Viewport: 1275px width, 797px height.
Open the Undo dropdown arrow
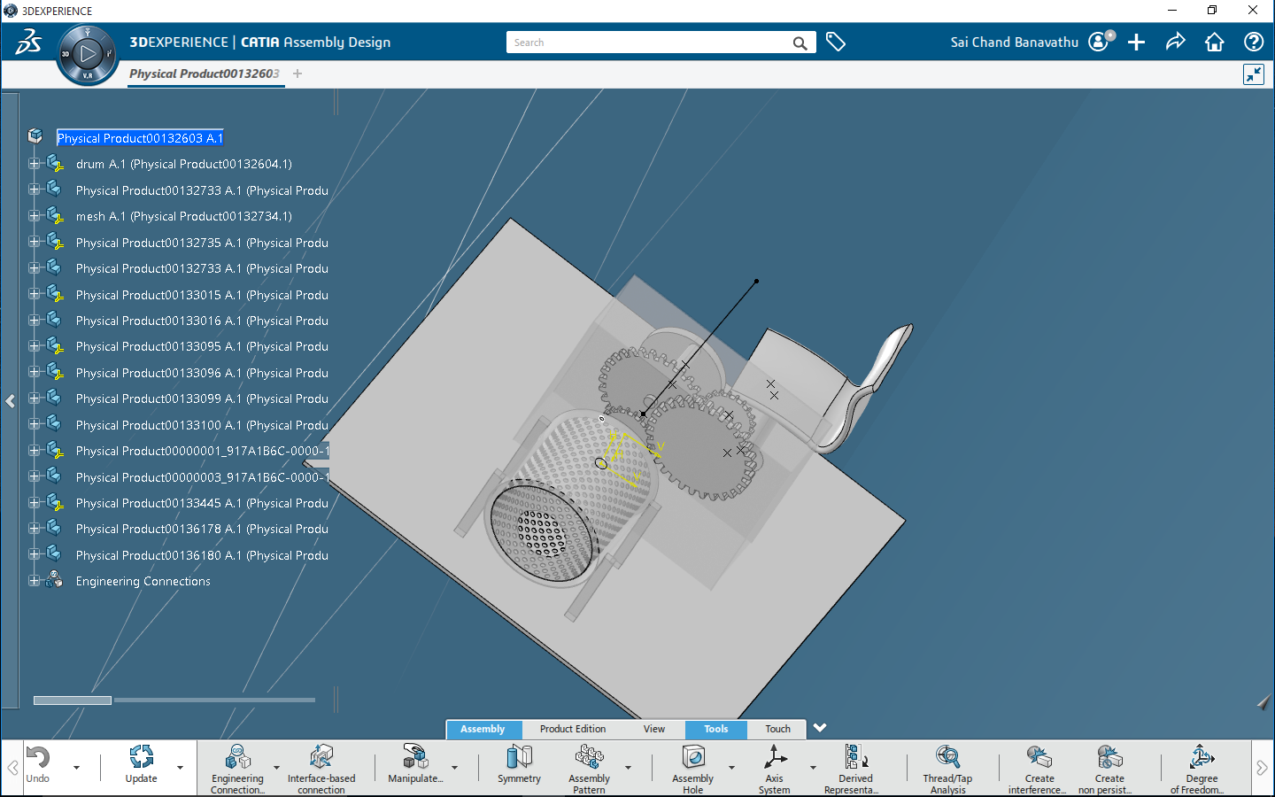[76, 768]
